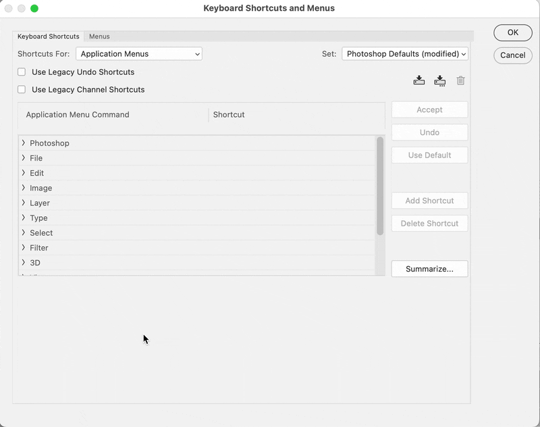Select the Photoshop row text
This screenshot has height=427, width=540.
(49, 143)
